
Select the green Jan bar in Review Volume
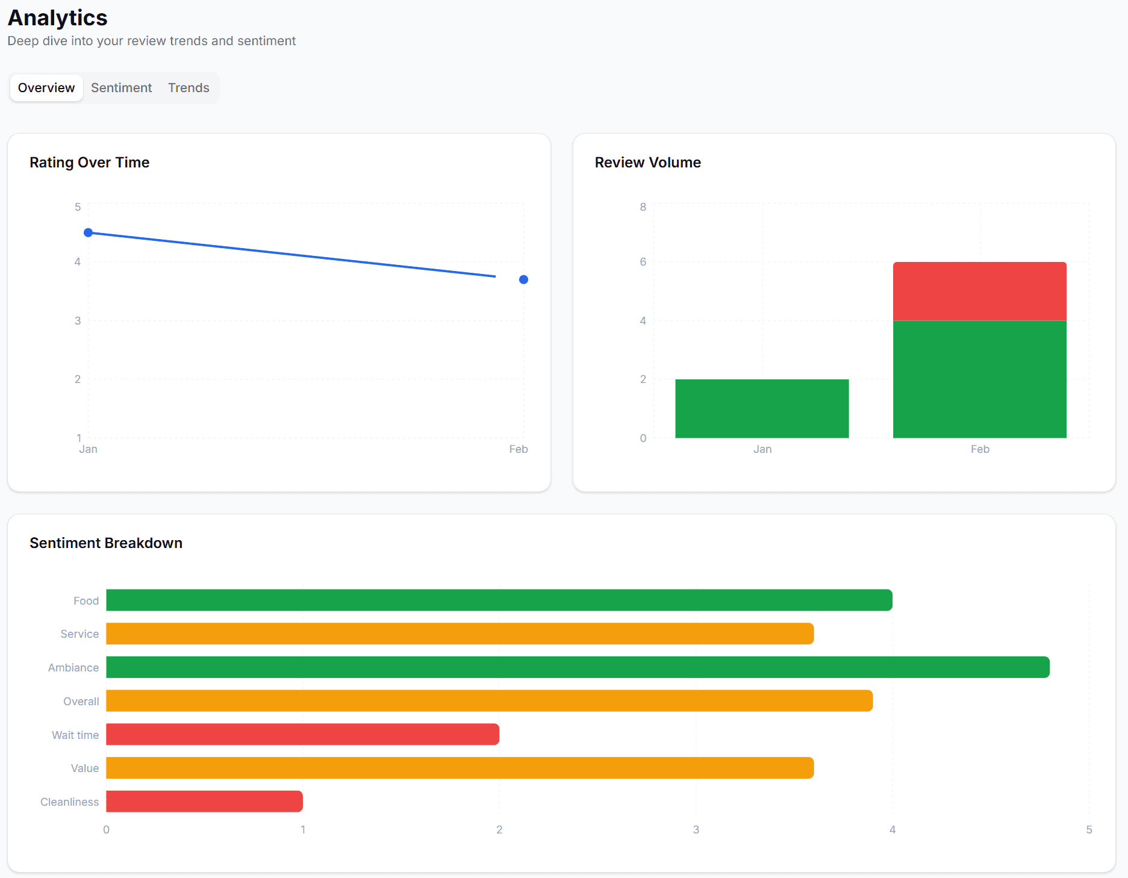point(762,408)
